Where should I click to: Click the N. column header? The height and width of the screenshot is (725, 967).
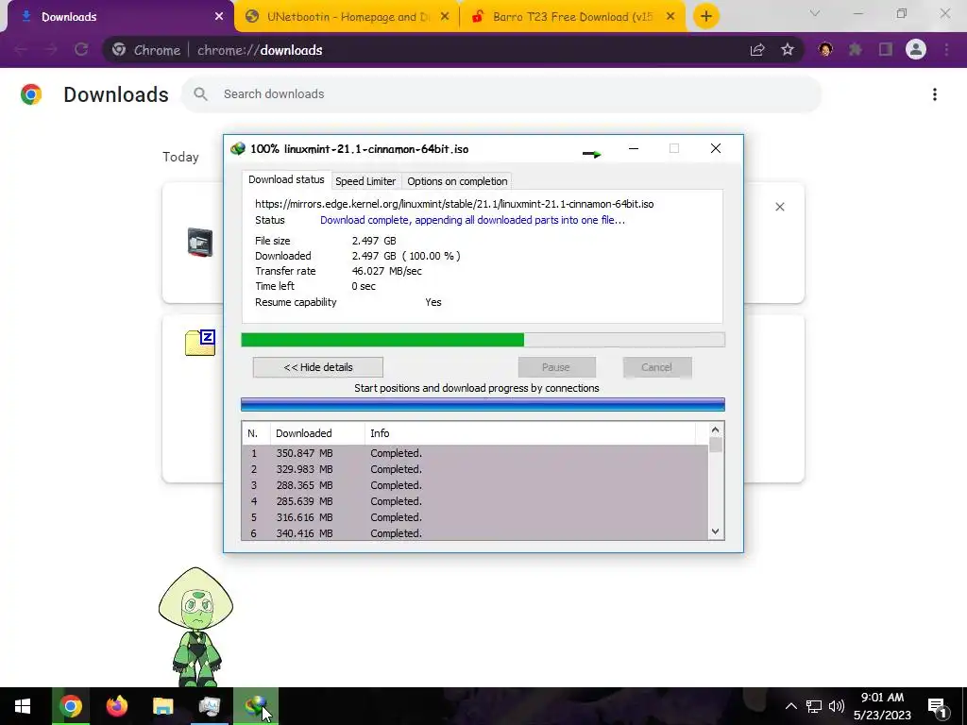(x=256, y=433)
